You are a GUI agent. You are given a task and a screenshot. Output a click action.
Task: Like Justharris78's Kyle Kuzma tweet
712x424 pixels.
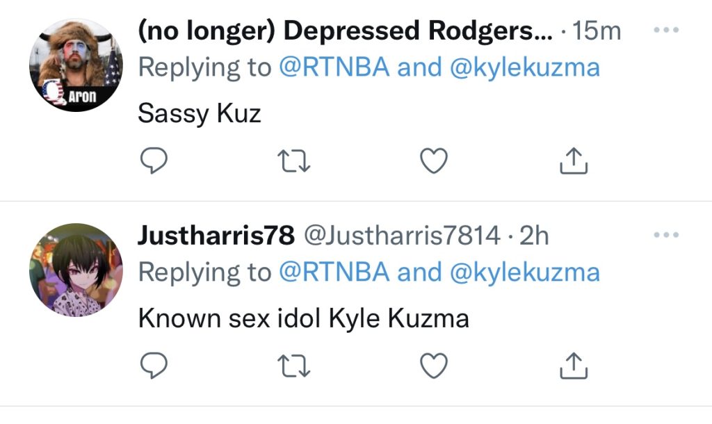point(434,366)
